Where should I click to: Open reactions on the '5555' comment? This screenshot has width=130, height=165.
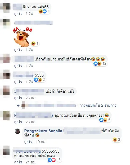click(x=39, y=80)
